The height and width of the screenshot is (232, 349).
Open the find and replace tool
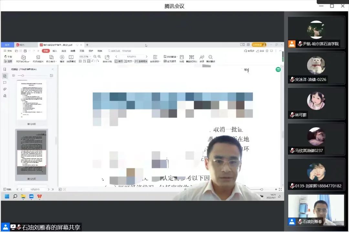210,58
